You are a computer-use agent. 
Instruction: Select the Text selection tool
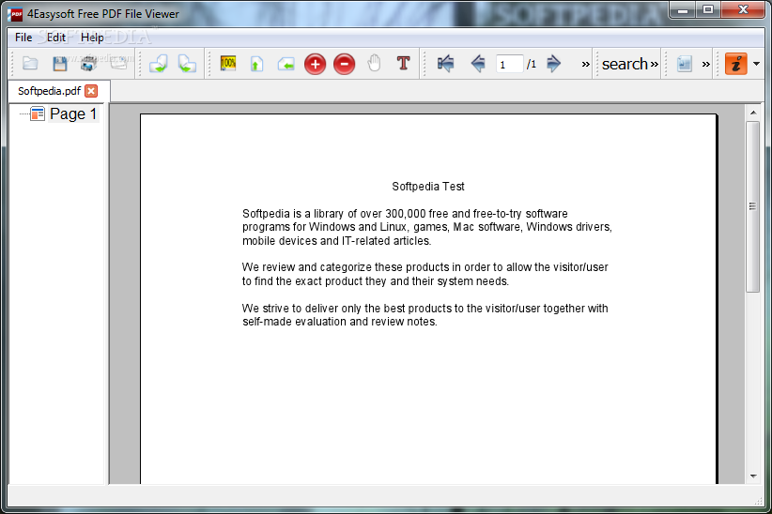[x=403, y=64]
